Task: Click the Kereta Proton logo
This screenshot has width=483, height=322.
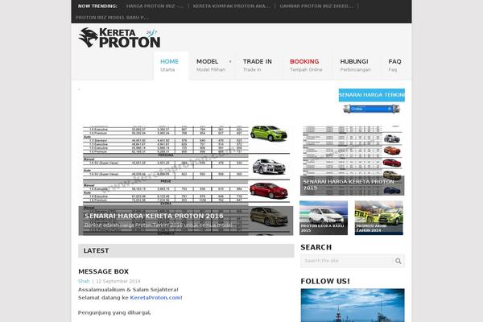Action: (119, 38)
